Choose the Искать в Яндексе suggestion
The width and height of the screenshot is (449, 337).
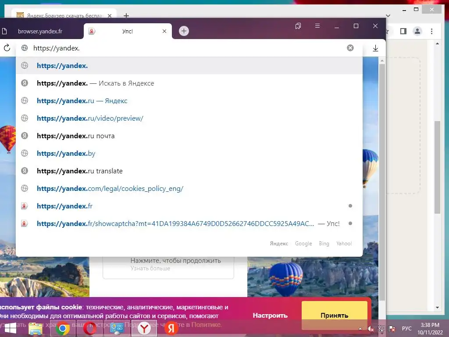(189, 83)
